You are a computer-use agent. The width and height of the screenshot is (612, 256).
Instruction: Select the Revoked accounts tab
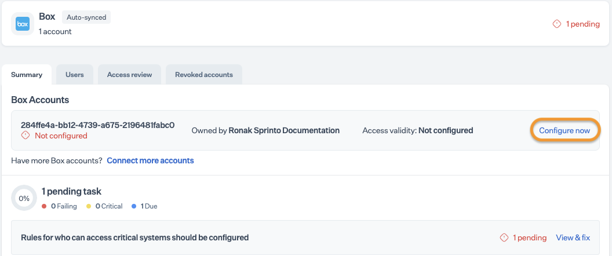click(204, 75)
